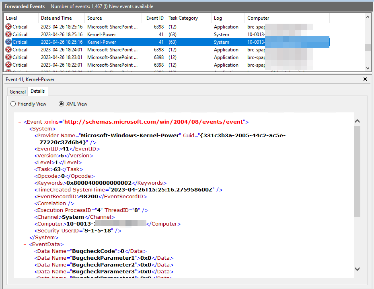Open the Details tab
Image resolution: width=374 pixels, height=289 pixels.
pyautogui.click(x=37, y=91)
